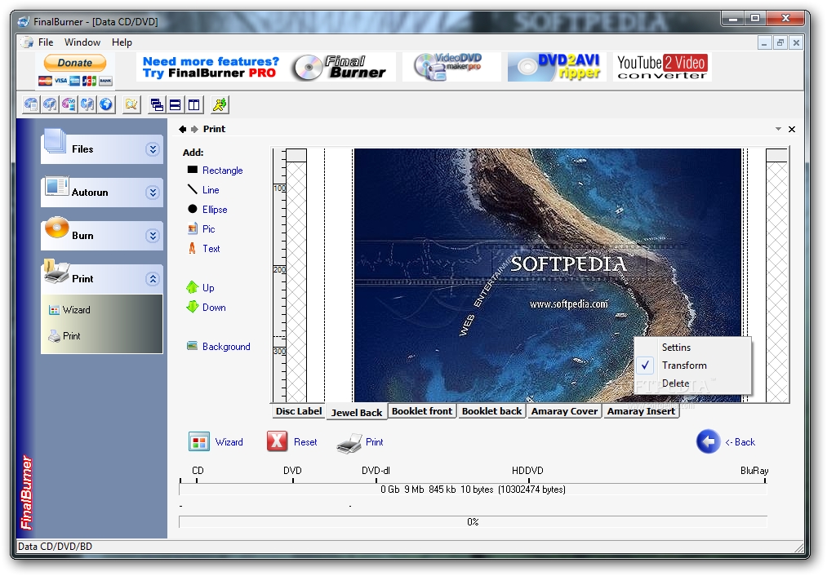Tile windows horizontally via toolbar icon

(175, 104)
